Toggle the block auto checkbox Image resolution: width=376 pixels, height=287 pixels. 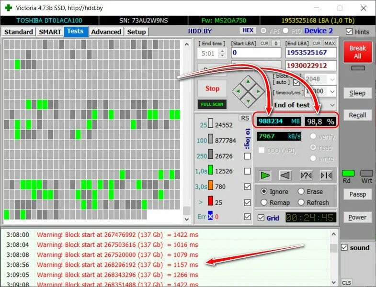coord(296,83)
